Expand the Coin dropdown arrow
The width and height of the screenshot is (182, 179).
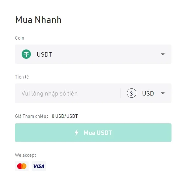[163, 54]
